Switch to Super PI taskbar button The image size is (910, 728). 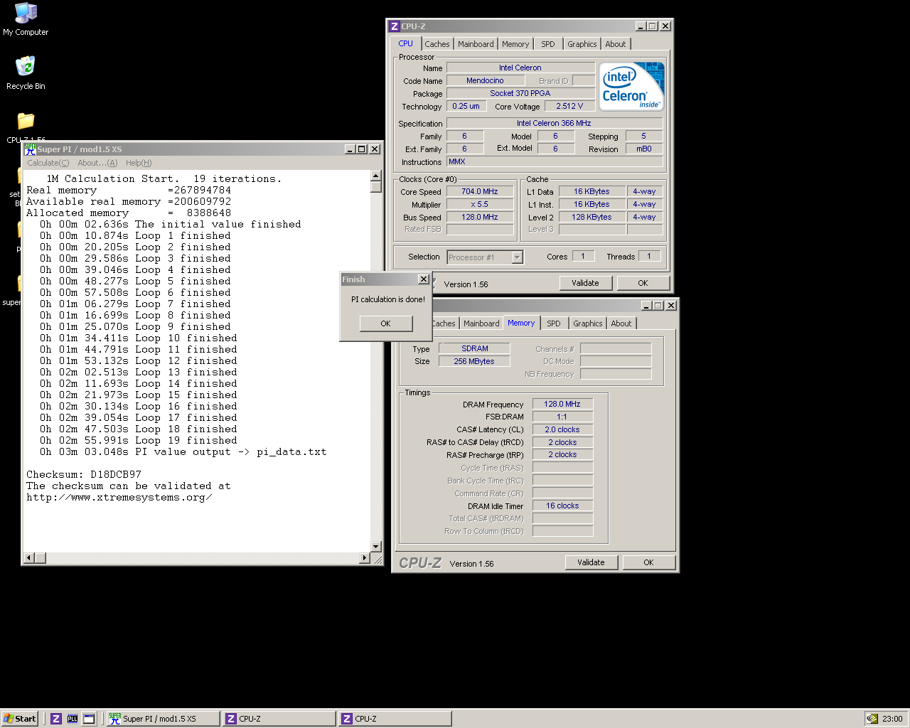tap(163, 719)
